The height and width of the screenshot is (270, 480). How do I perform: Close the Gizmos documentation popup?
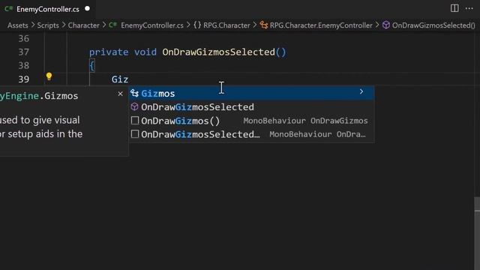click(x=120, y=94)
